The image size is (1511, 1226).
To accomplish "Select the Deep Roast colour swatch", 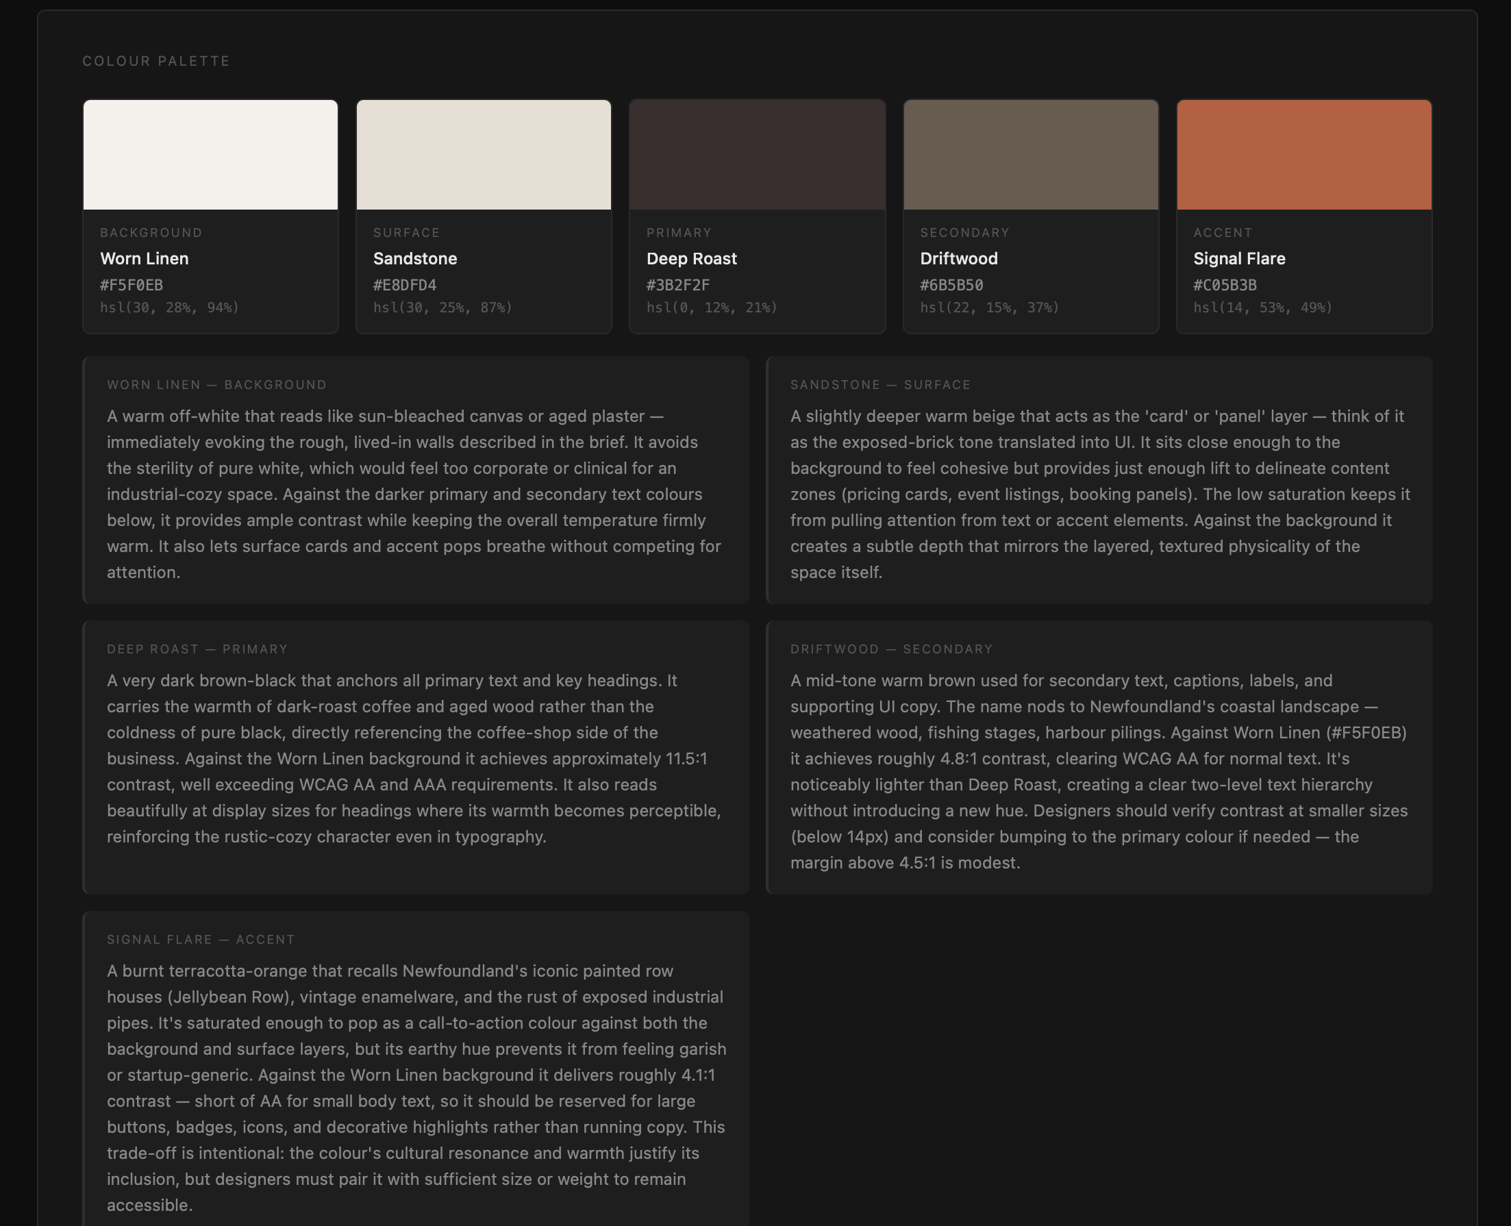I will 757,155.
